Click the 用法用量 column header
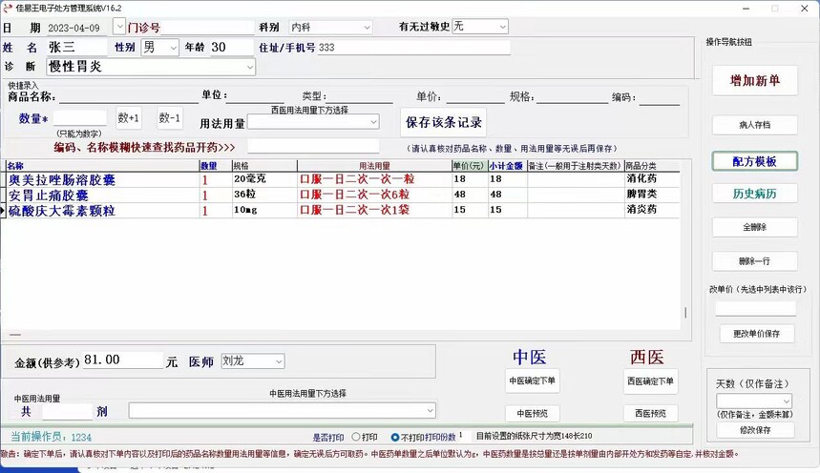The image size is (820, 473). pos(374,166)
